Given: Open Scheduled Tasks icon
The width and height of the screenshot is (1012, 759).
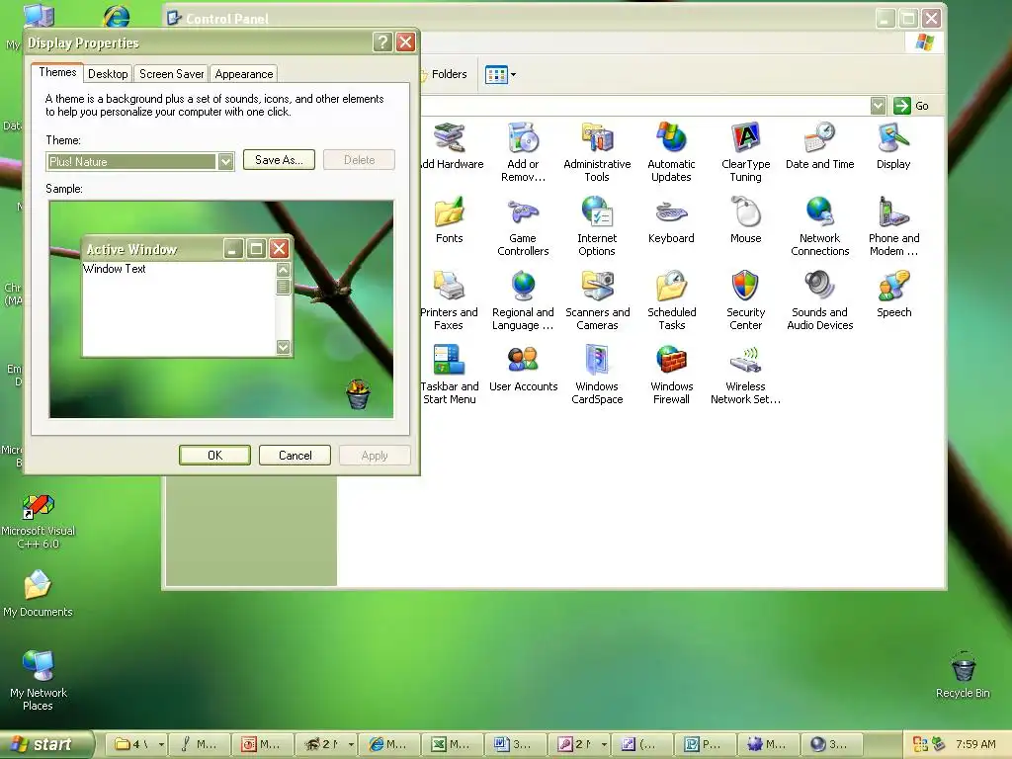Looking at the screenshot, I should [x=671, y=300].
